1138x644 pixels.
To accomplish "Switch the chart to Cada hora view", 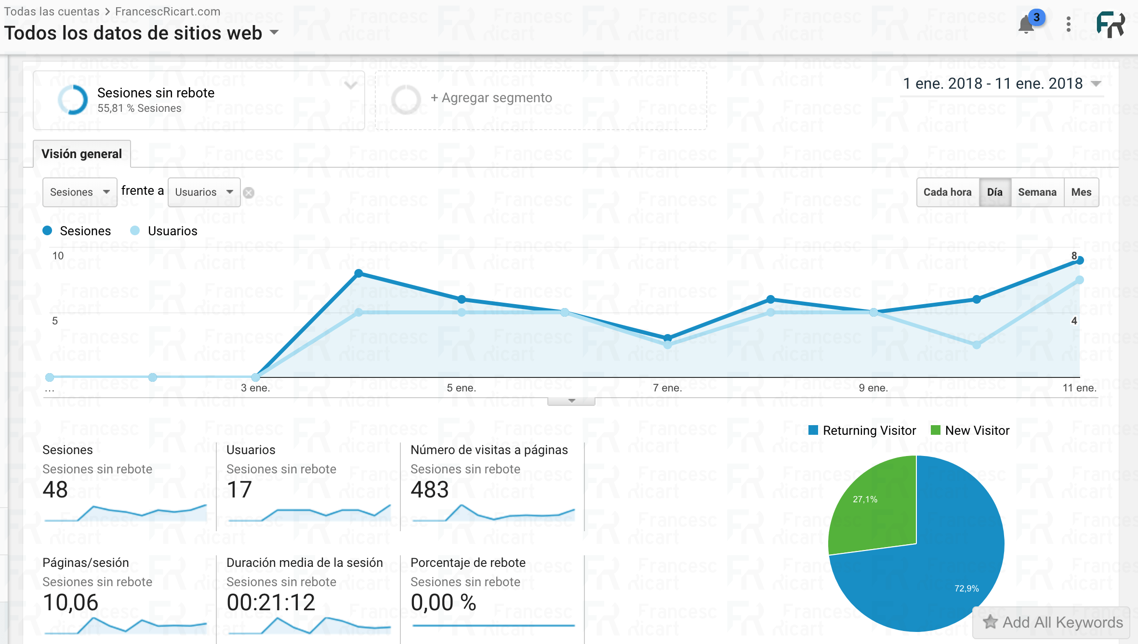I will point(947,192).
